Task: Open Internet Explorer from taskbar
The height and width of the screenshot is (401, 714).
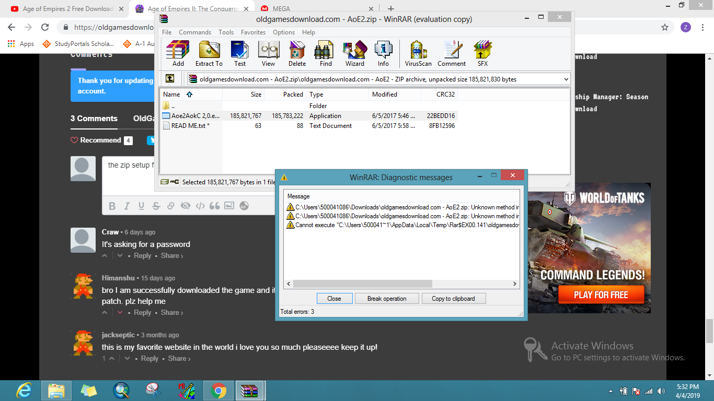Action: [24, 391]
